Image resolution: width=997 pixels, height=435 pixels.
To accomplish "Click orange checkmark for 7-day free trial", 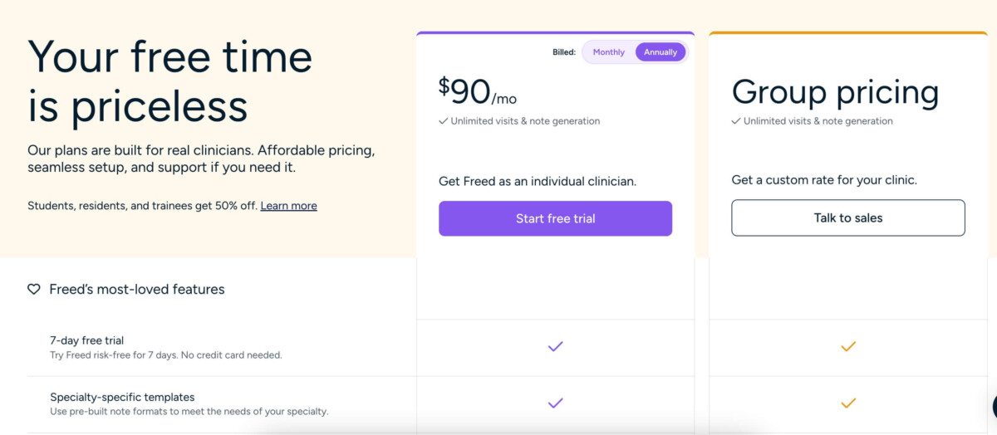I will pyautogui.click(x=848, y=346).
